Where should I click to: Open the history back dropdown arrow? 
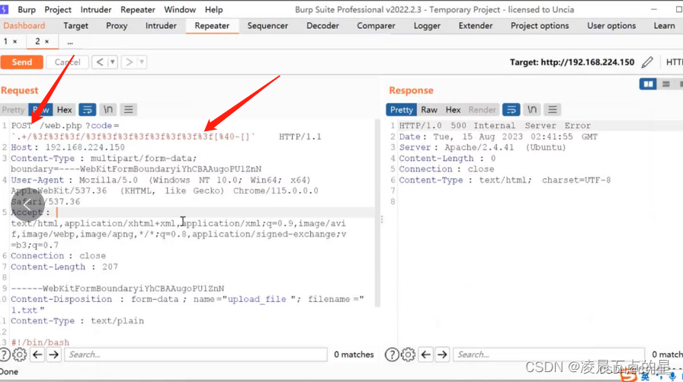point(112,63)
